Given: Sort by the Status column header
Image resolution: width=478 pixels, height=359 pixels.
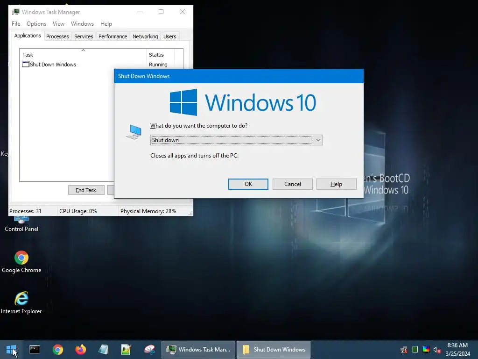Looking at the screenshot, I should (160, 55).
